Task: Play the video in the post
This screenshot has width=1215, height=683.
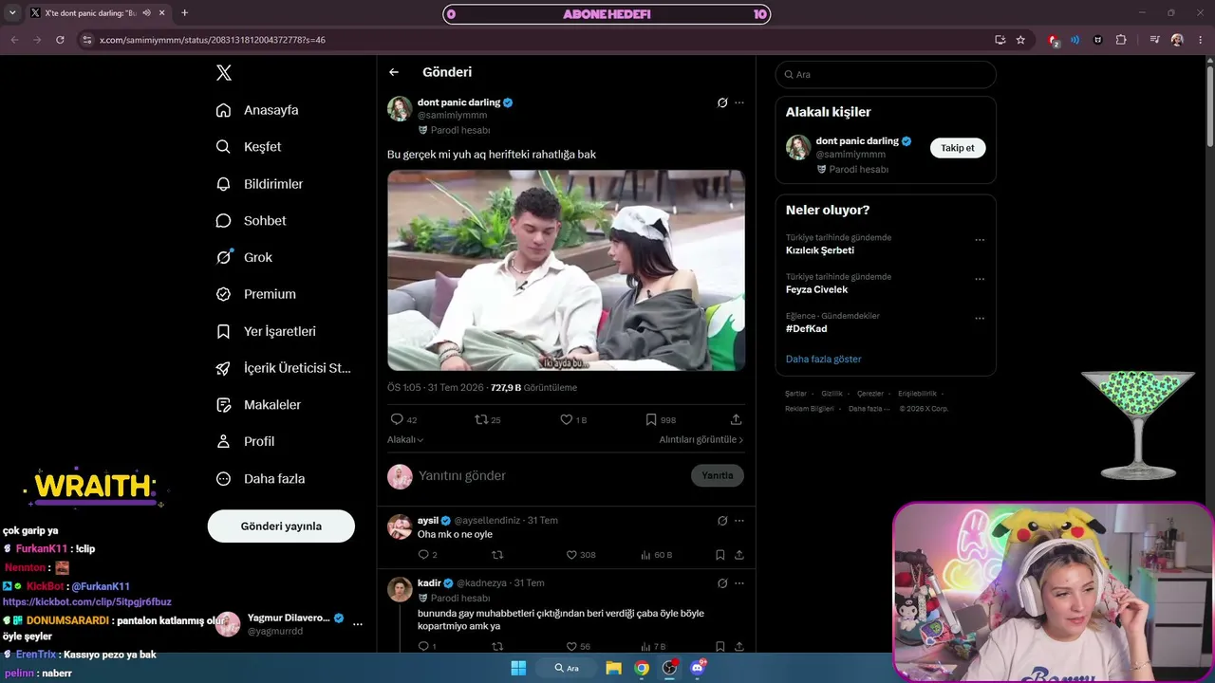Action: pos(566,270)
